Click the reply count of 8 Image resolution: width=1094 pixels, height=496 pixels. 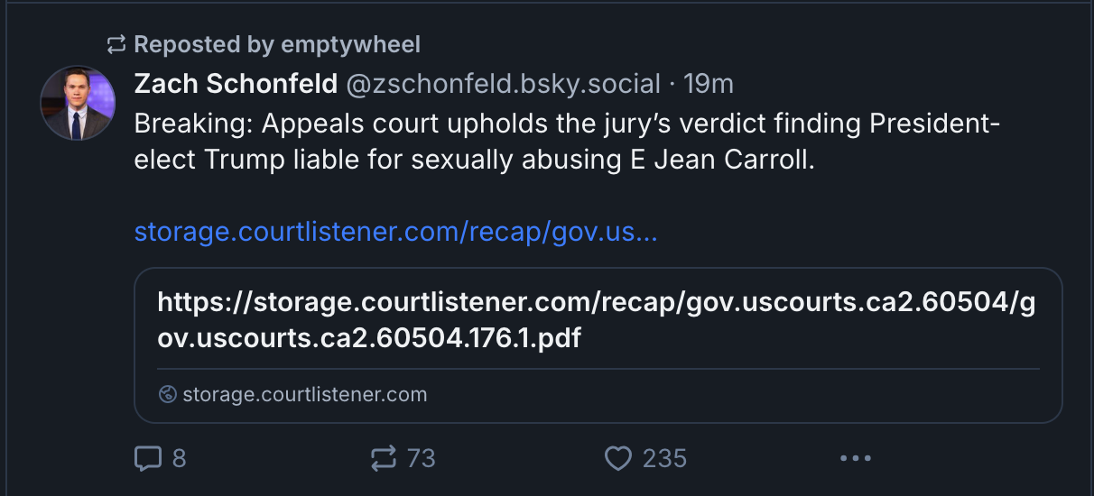click(x=179, y=459)
